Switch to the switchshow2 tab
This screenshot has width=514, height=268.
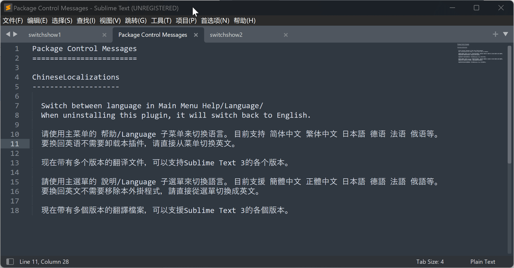(226, 35)
